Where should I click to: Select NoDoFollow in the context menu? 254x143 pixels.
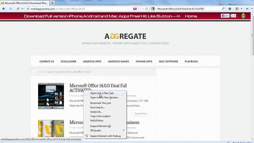(105, 120)
